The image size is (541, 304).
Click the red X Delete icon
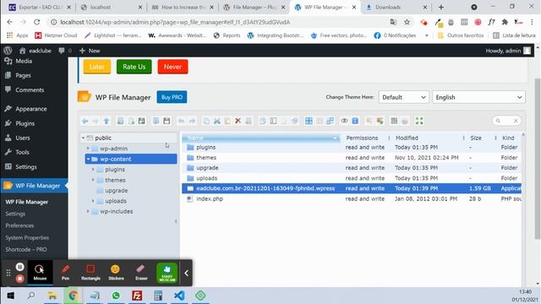point(238,121)
